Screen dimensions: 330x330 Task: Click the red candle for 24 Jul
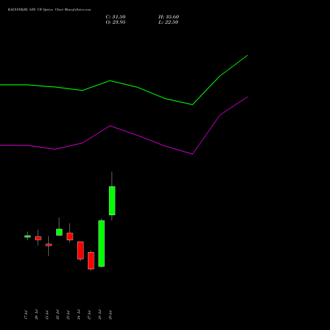(x=81, y=250)
